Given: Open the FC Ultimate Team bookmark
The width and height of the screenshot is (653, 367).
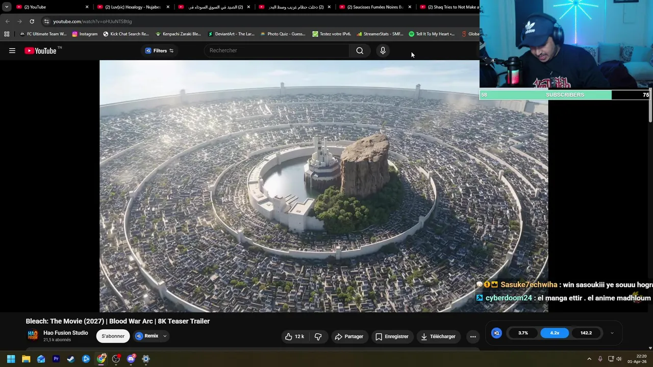Looking at the screenshot, I should coord(43,34).
